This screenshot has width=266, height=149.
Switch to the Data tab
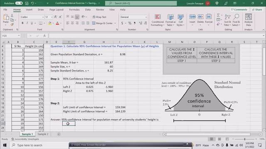click(88, 10)
